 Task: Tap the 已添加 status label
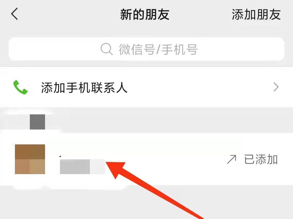pyautogui.click(x=261, y=160)
